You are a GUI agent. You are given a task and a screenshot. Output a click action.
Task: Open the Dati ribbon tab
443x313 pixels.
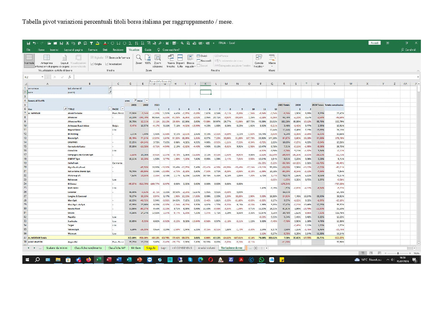[x=105, y=50]
